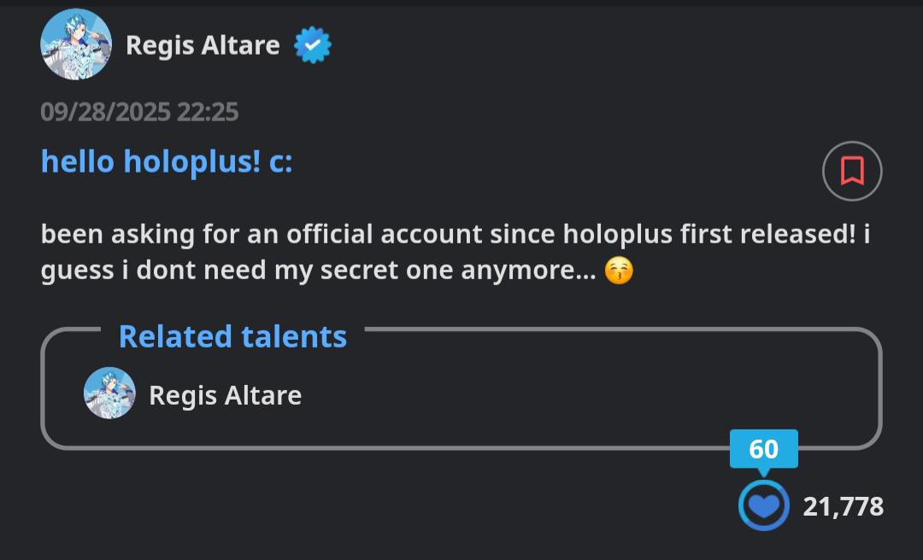
Task: Click the 'Related talents' heading
Action: pyautogui.click(x=232, y=336)
